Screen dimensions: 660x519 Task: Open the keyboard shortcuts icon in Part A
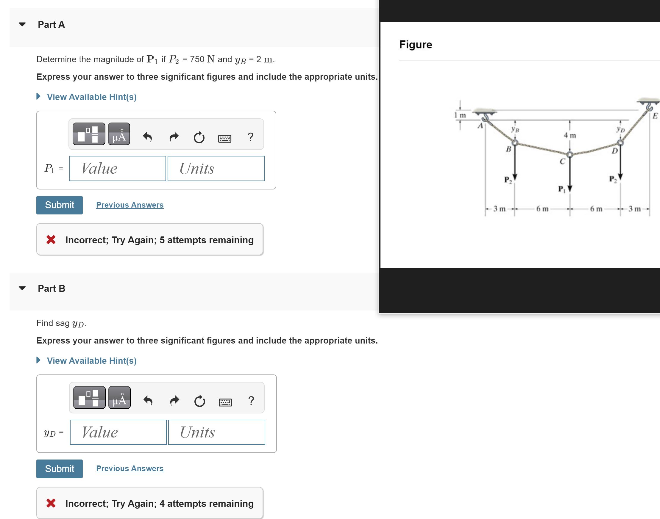click(x=225, y=138)
